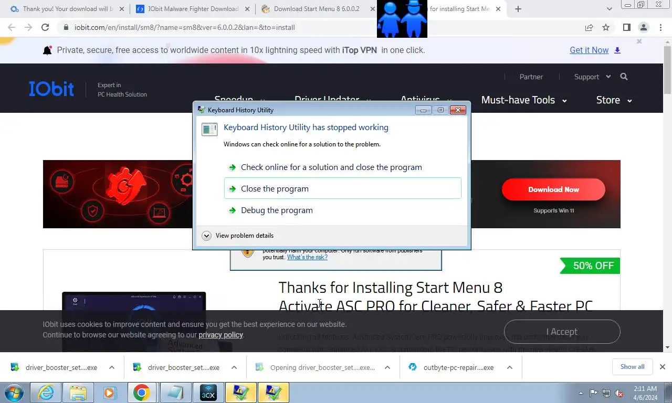Show all downloads
The image size is (672, 403).
(x=632, y=367)
